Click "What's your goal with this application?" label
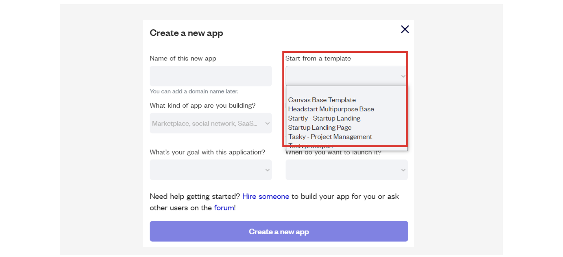563x257 pixels. click(207, 152)
